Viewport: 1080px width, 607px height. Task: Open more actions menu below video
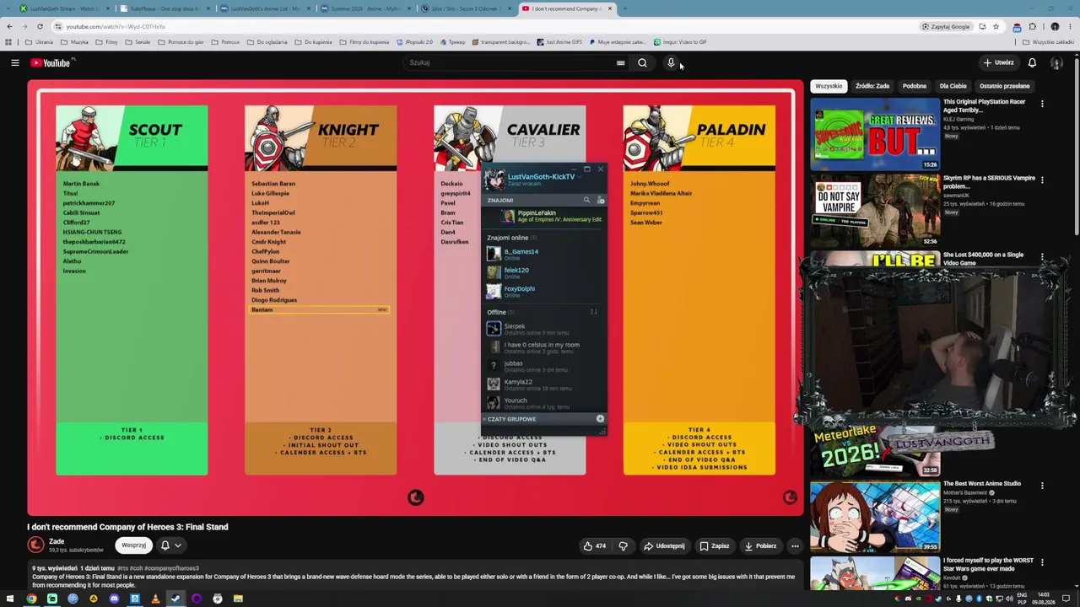[795, 545]
